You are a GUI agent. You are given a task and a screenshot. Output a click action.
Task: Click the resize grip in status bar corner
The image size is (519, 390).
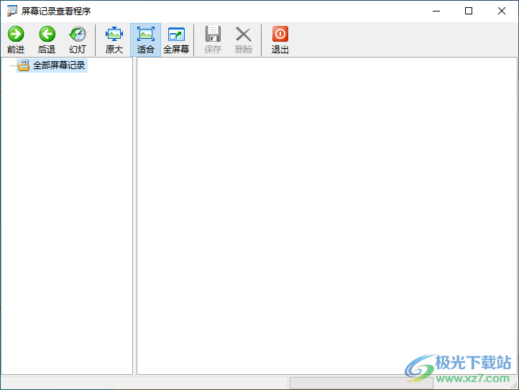(x=514, y=385)
